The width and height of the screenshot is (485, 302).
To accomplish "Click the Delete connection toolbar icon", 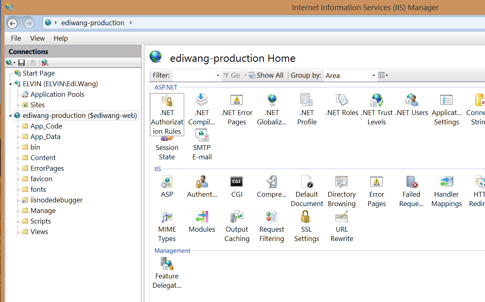I will click(45, 63).
